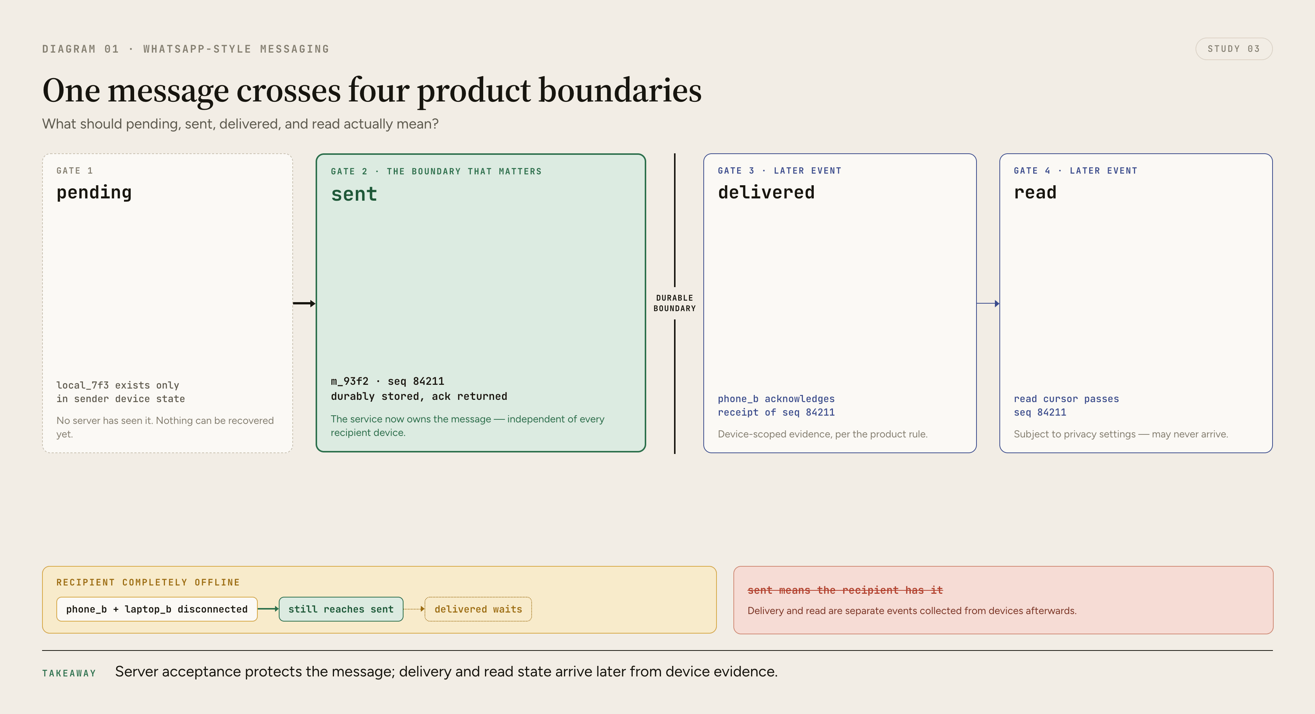Click the 'local_7f3 exists only' text
Image resolution: width=1315 pixels, height=714 pixels.
tap(118, 386)
